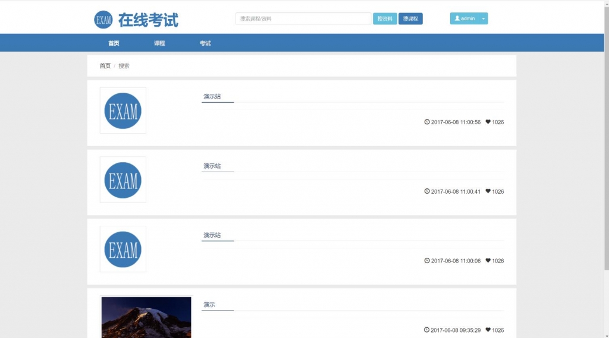Click the clock icon beside 2017-06-08 11:00:56

pos(427,122)
